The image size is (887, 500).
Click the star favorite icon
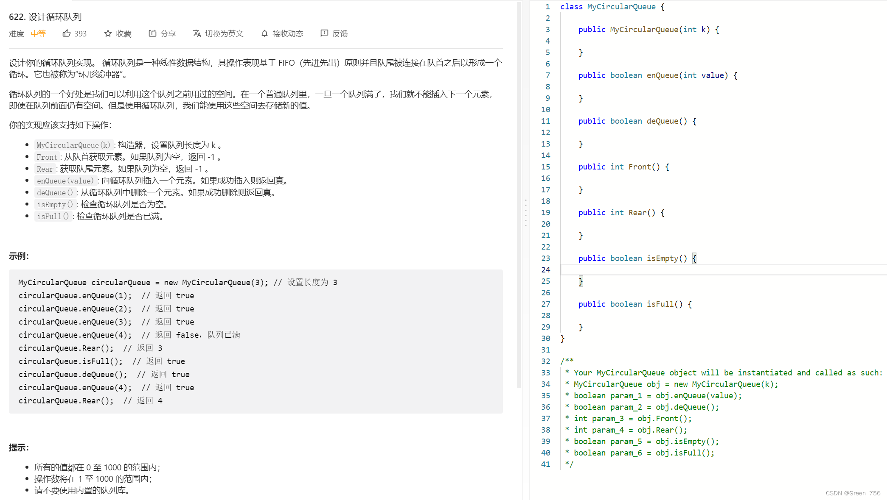[108, 33]
